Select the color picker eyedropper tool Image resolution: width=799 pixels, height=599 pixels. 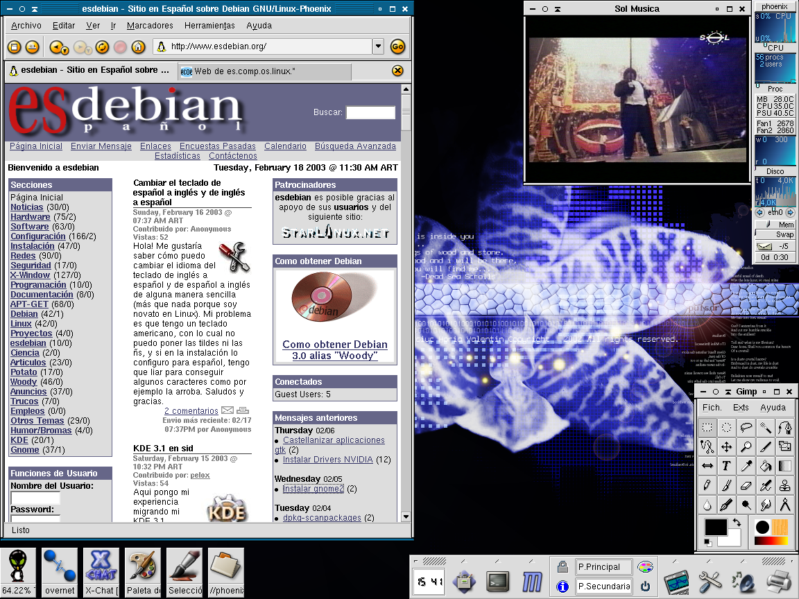pyautogui.click(x=746, y=466)
